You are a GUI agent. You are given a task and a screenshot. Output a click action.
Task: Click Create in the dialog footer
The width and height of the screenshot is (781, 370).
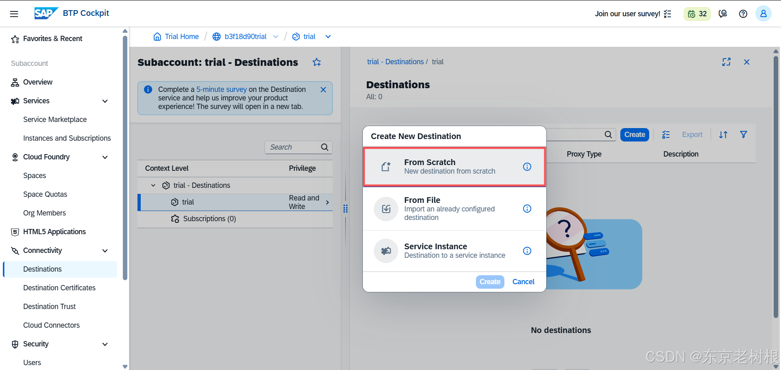[490, 282]
